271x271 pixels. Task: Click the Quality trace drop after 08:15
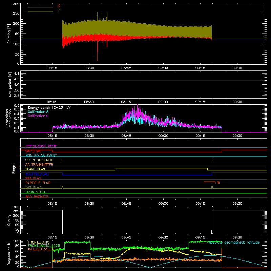point(62,222)
